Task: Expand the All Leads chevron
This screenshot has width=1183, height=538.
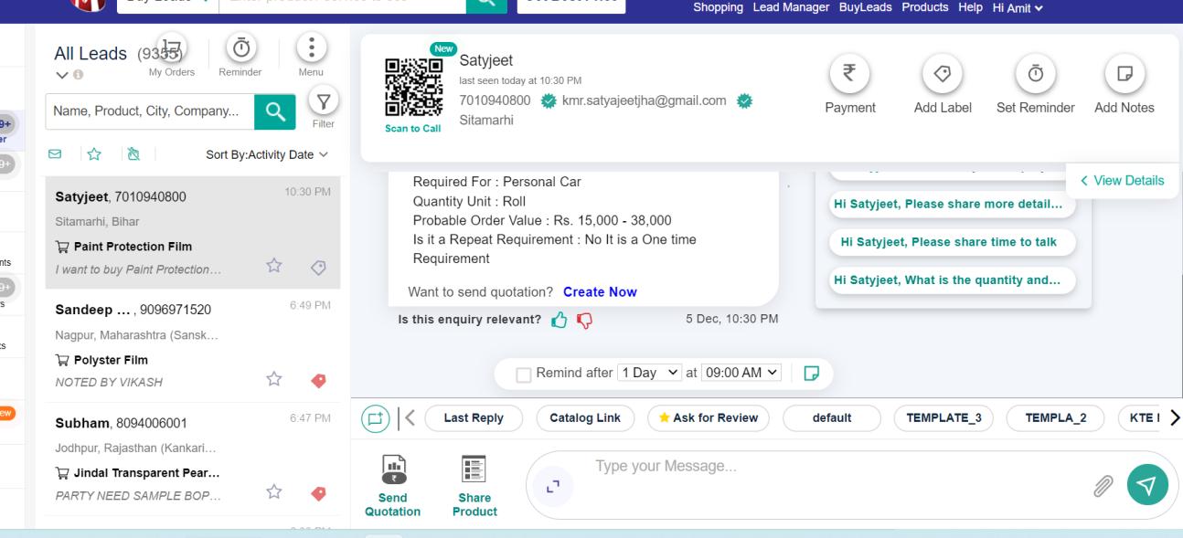Action: 61,76
